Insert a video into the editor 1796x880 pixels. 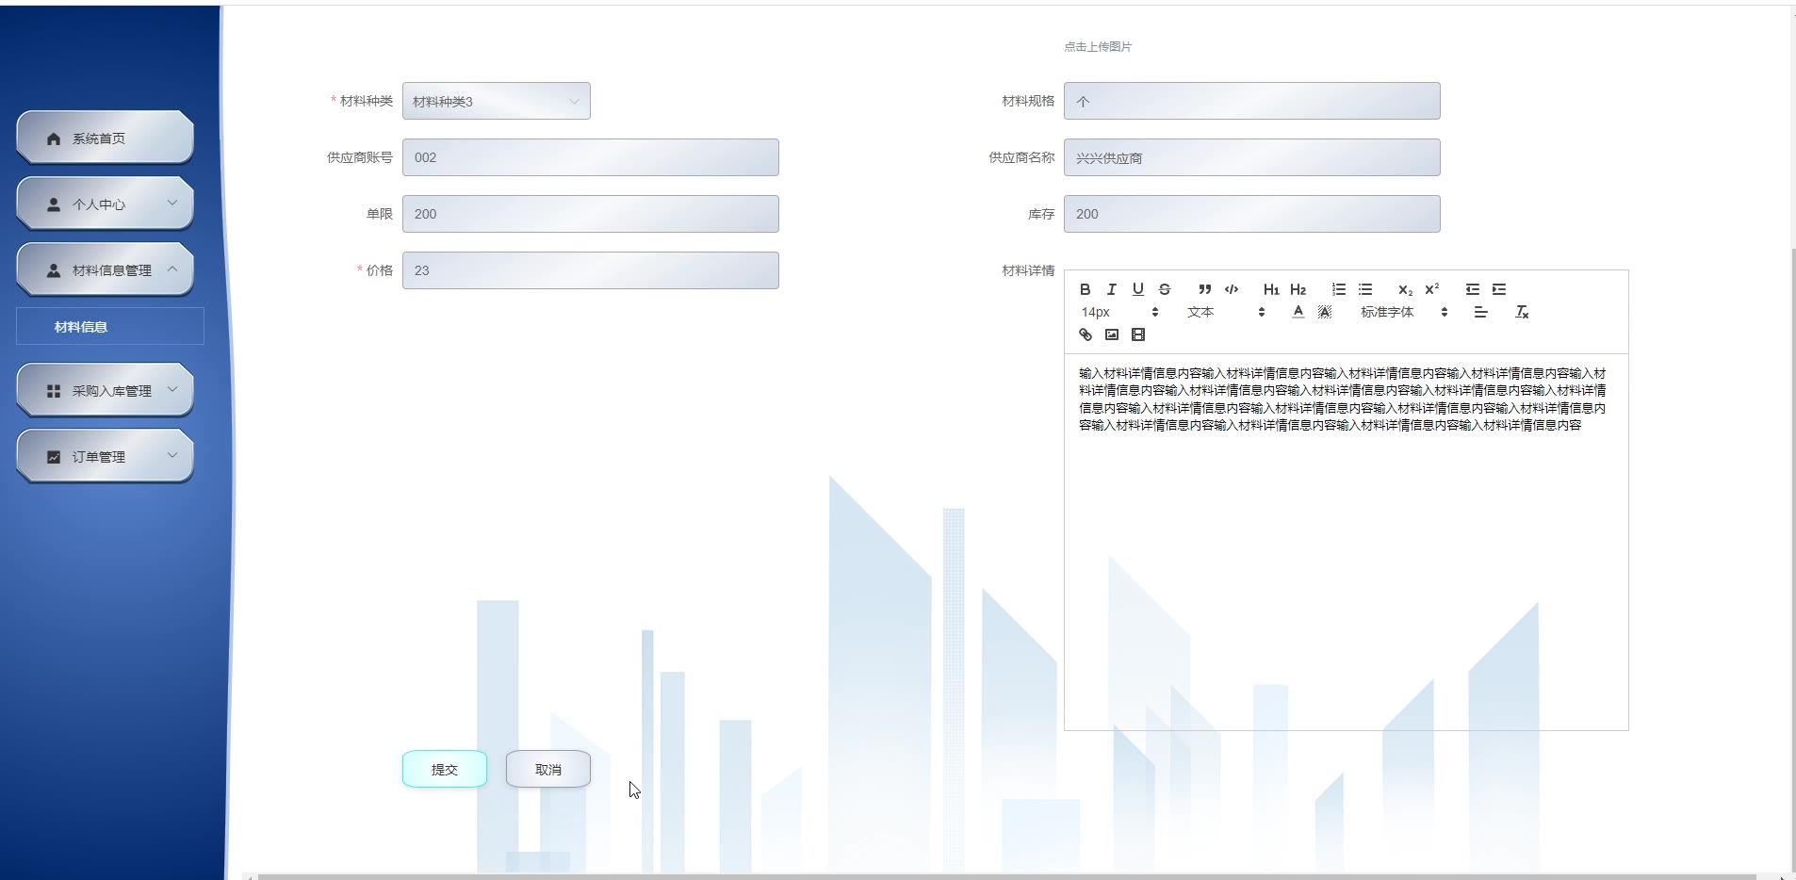coord(1137,334)
